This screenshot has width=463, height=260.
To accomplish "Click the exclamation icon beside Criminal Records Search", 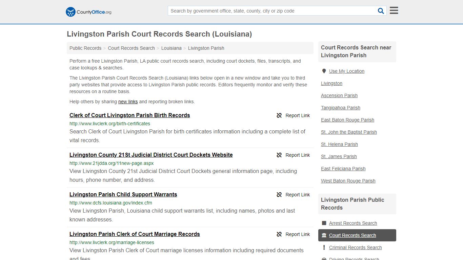I will [x=324, y=247].
